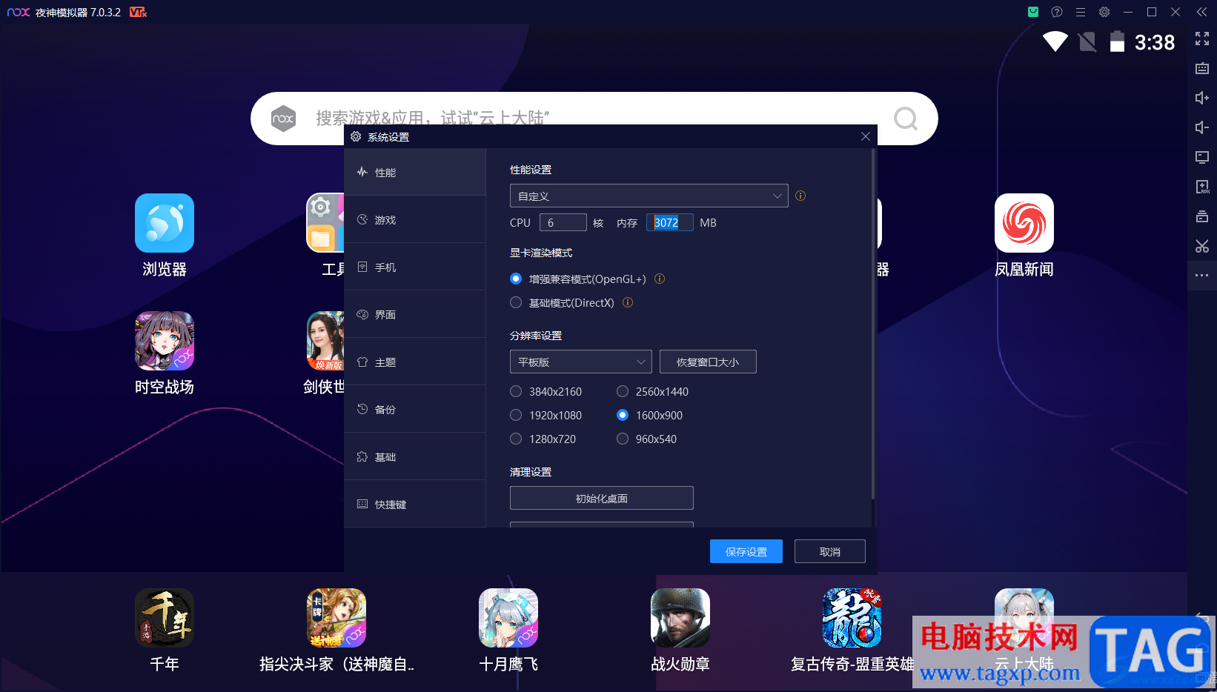1217x692 pixels.
Task: Click the search magnifier icon
Action: tap(905, 119)
